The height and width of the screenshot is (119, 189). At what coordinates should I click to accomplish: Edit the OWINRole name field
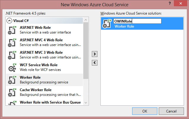click(x=137, y=21)
